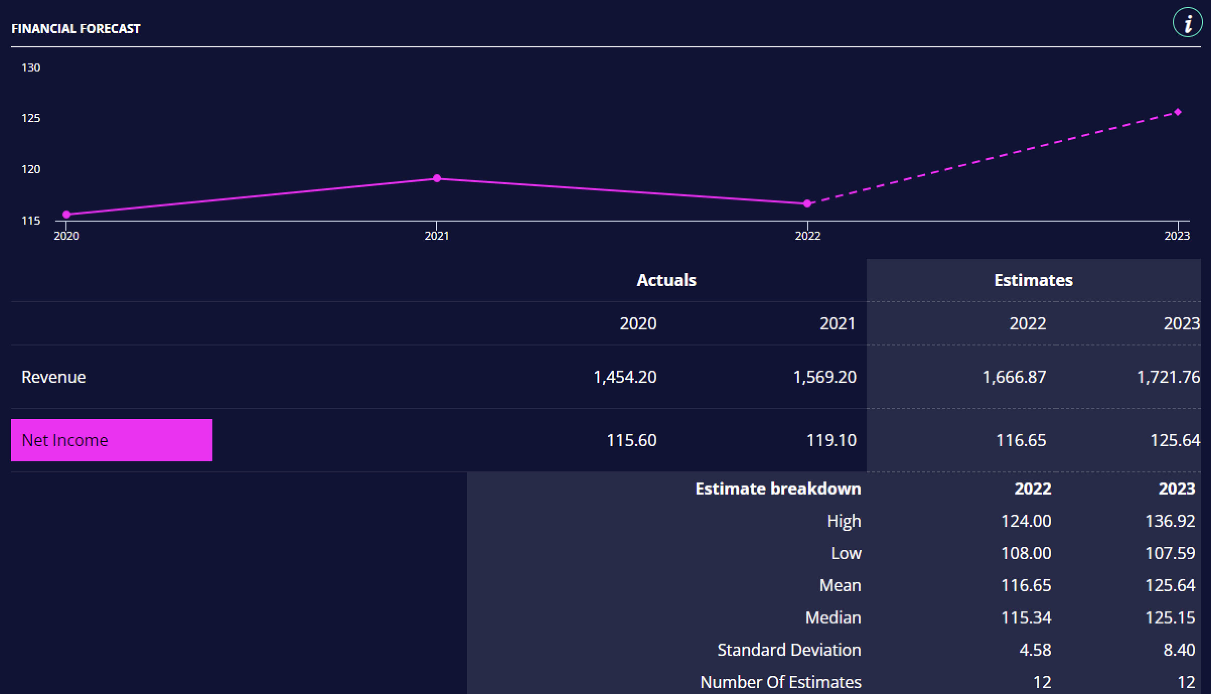The width and height of the screenshot is (1211, 694).
Task: Click the 2020 Net Income value 115.60
Action: coord(631,440)
